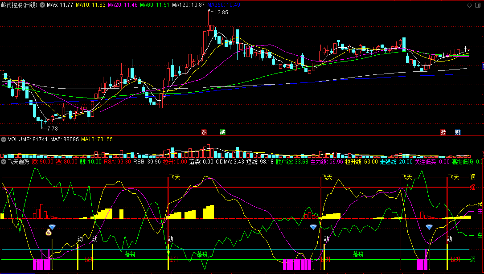Click the magenta 主力线: 56.96 value
Viewport: 484px width, 274px height.
click(327, 162)
